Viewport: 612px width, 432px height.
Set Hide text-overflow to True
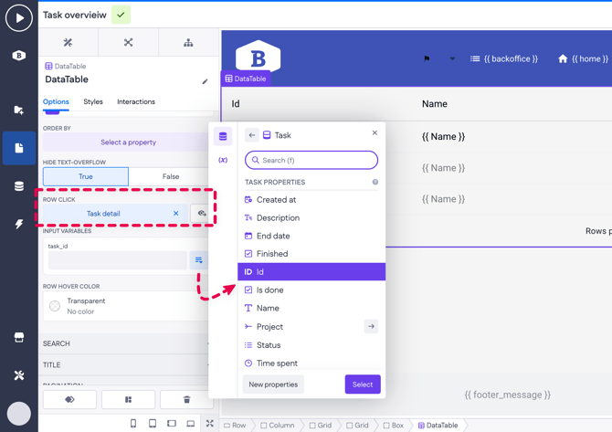coord(86,176)
